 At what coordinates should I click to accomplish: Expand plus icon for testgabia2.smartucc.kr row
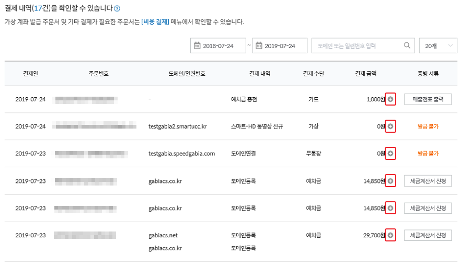pyautogui.click(x=390, y=126)
